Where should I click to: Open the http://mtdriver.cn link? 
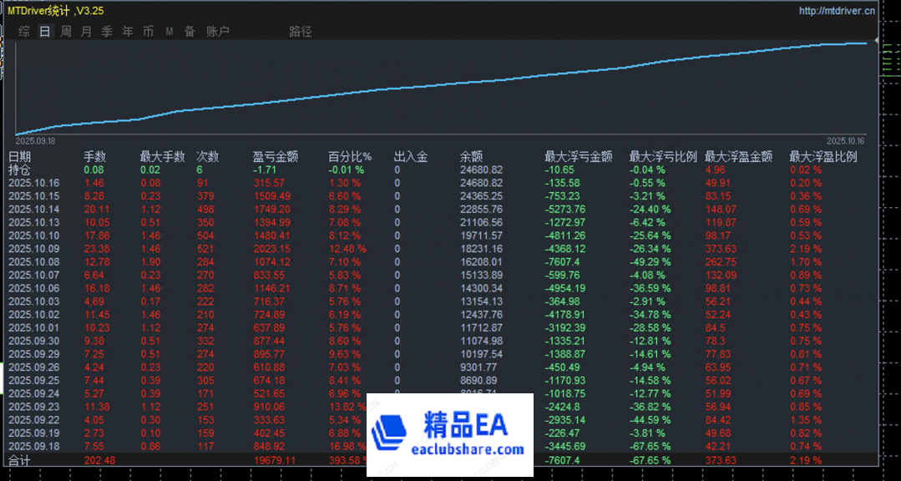837,11
